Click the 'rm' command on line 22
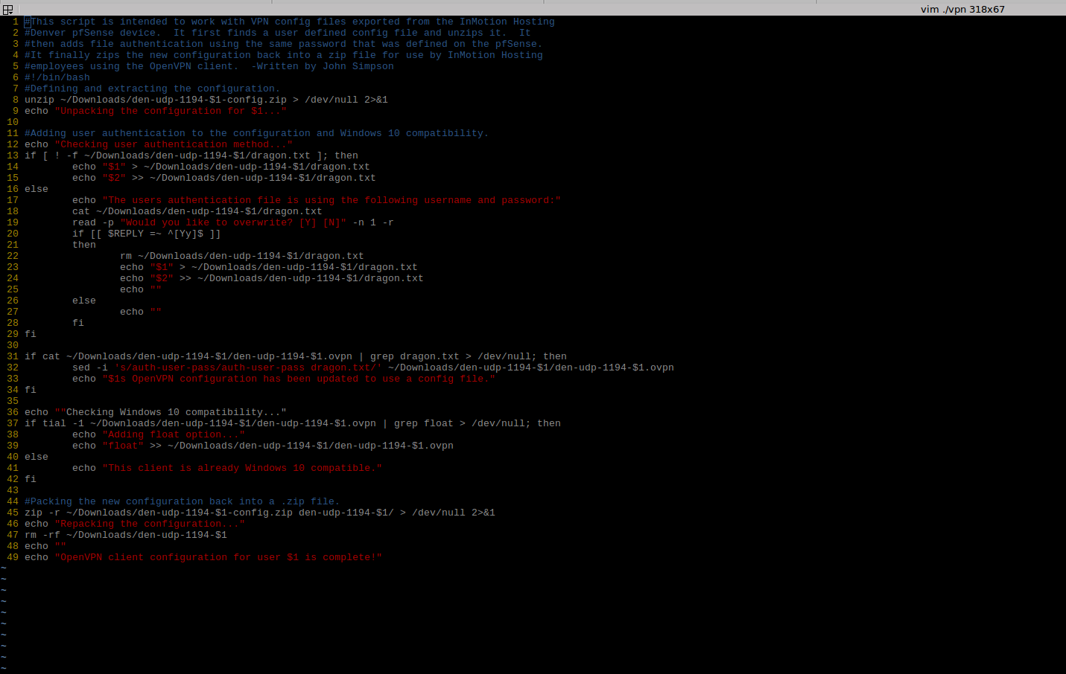Screen dimensions: 1066x674 coord(125,256)
